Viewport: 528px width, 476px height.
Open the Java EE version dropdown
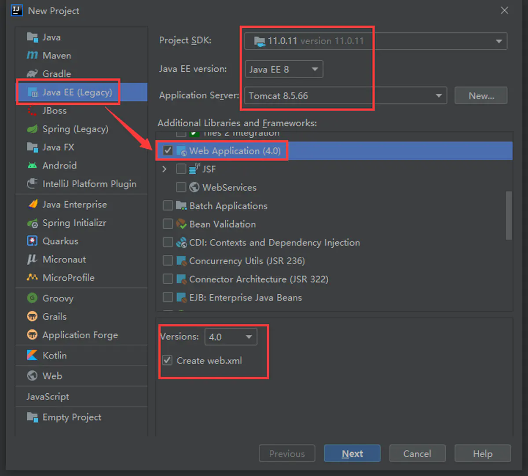284,69
